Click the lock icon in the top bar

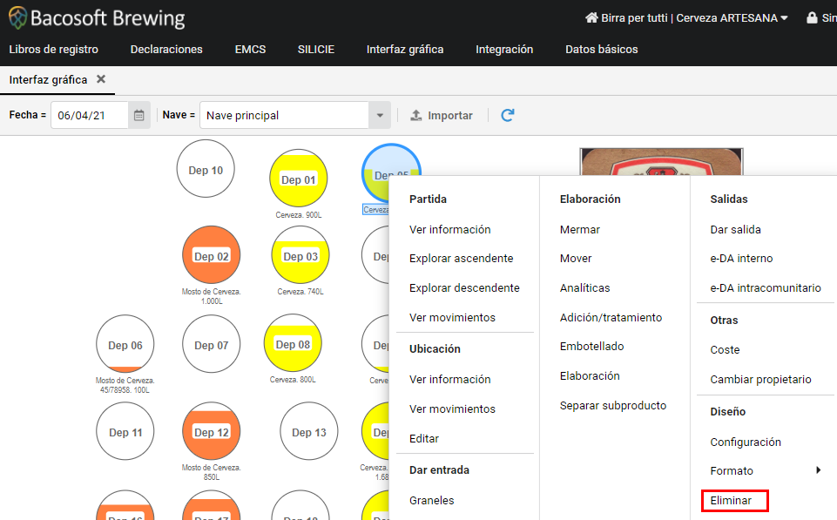coord(812,17)
